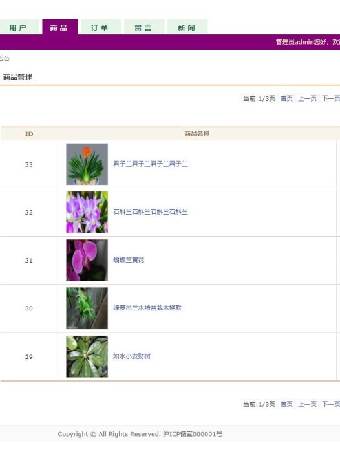Screen dimensions: 340x454
Task: Click the 商品管理 section heading
Action: point(17,77)
